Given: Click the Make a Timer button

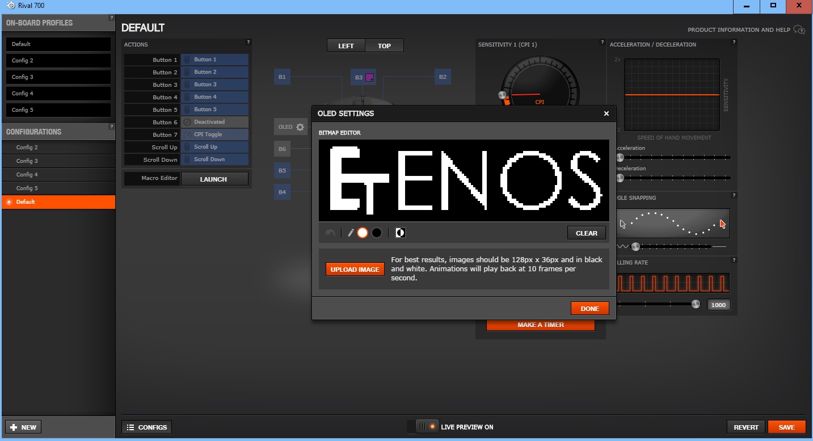Looking at the screenshot, I should [x=541, y=325].
